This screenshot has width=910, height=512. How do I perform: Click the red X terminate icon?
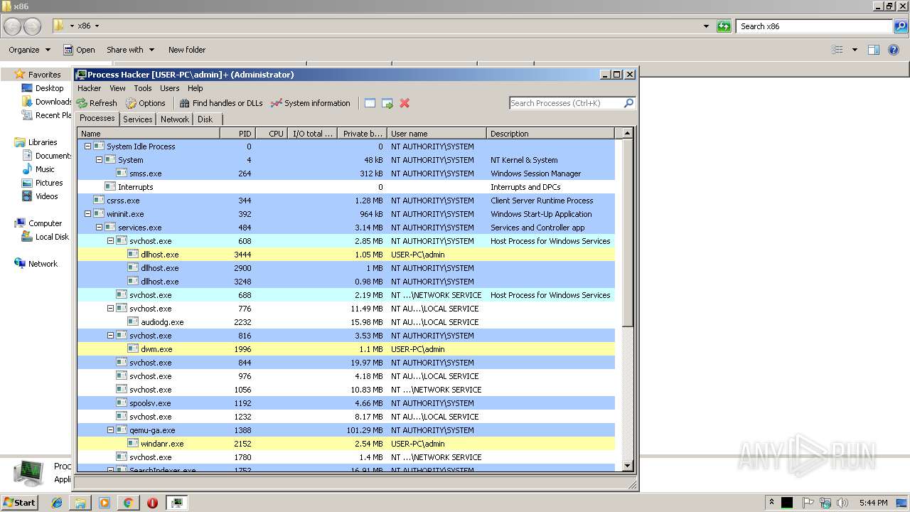pos(405,103)
